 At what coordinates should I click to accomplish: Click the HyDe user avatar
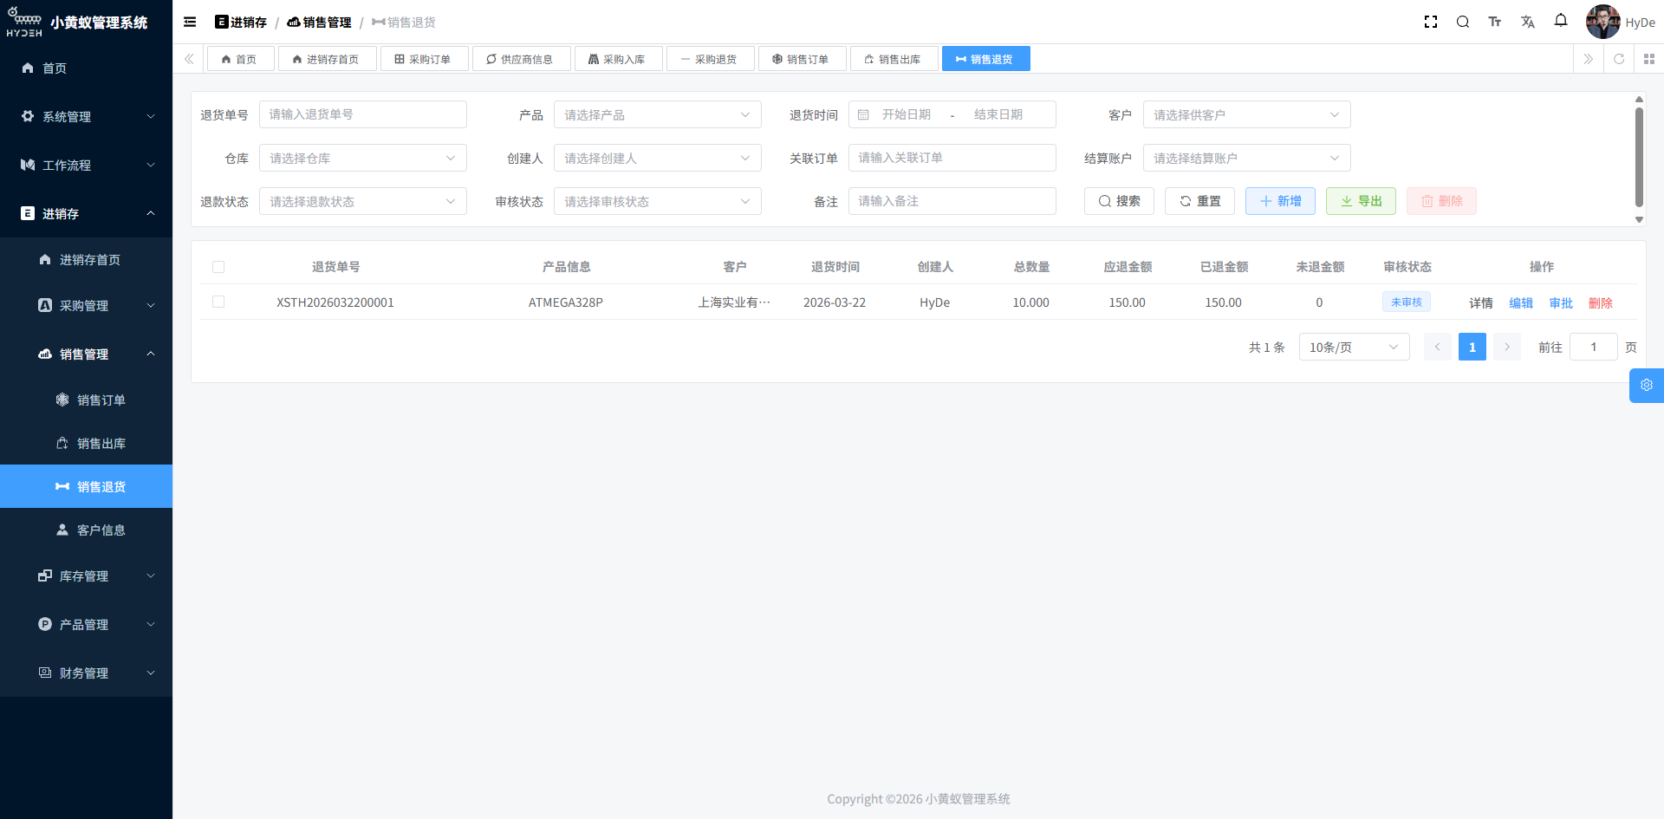tap(1602, 23)
